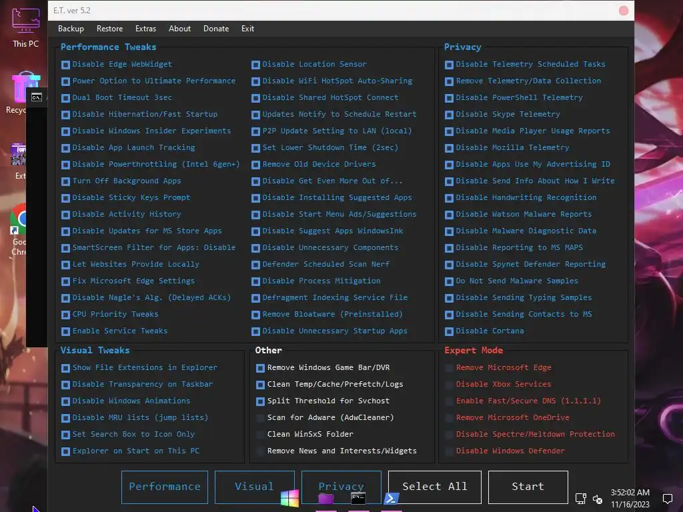Image resolution: width=683 pixels, height=512 pixels.
Task: Toggle Disable Location Sensor checkbox
Action: (x=255, y=65)
